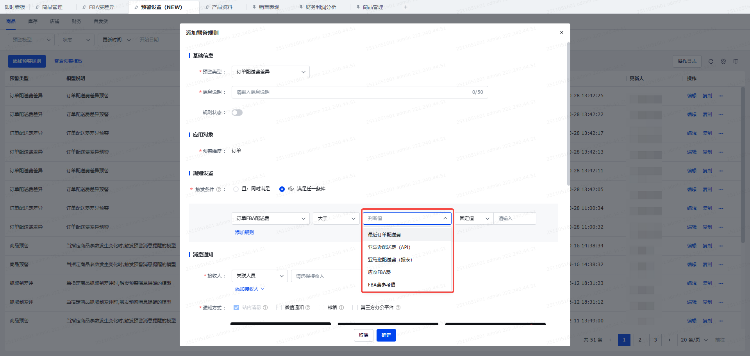This screenshot has width=750, height=356.
Task: Click the 消息说明 text input
Action: pos(360,92)
